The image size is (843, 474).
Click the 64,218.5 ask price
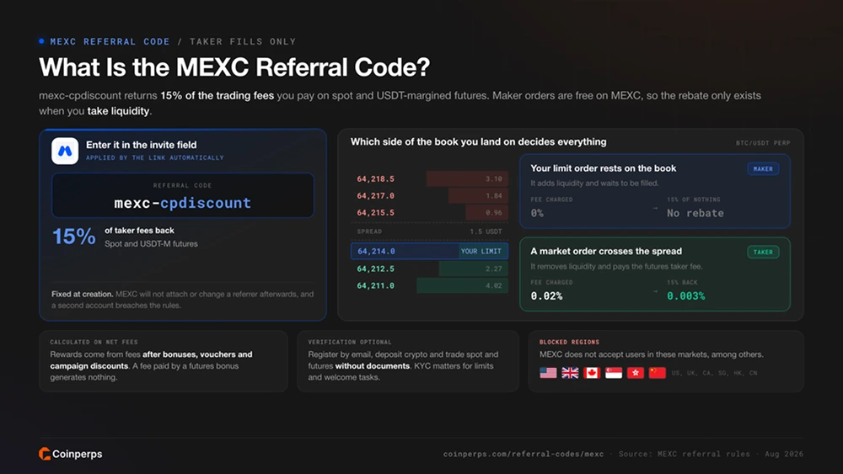pos(375,178)
